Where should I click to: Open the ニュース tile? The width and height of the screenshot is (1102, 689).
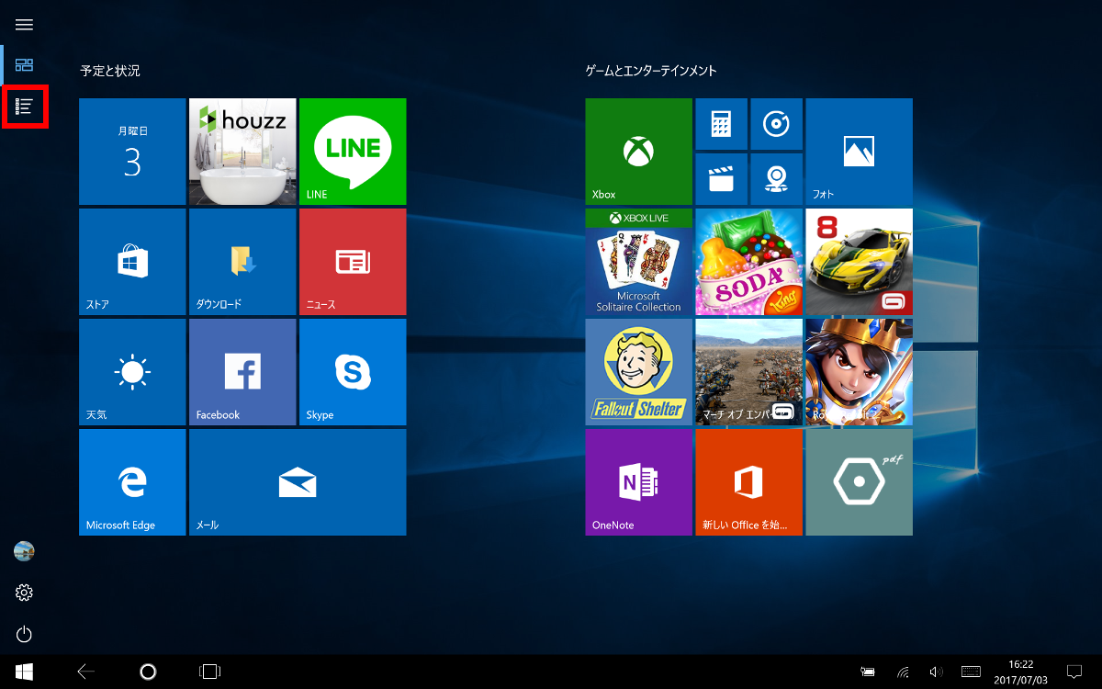353,262
